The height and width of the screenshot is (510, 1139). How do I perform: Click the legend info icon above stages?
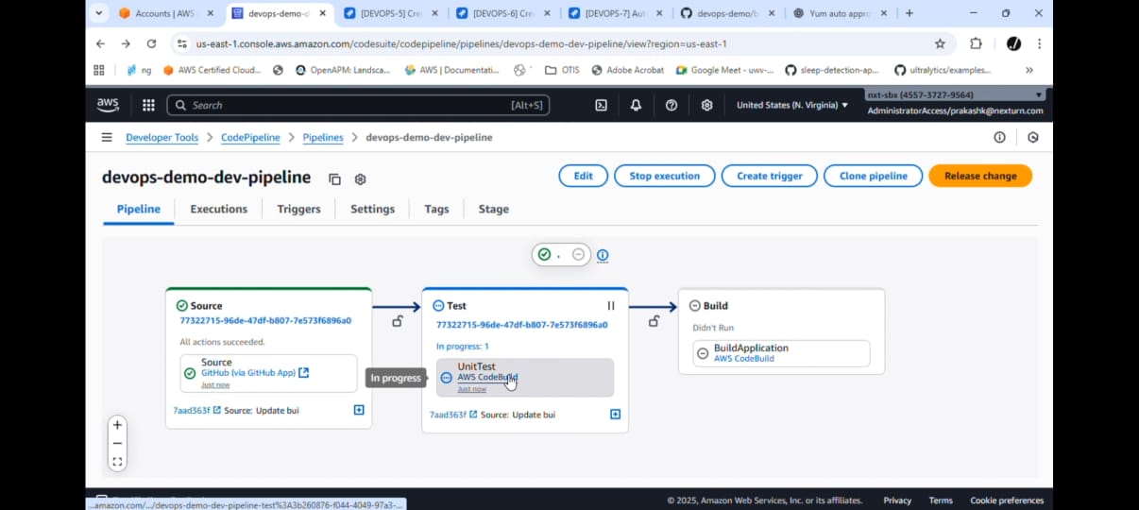[x=603, y=255]
